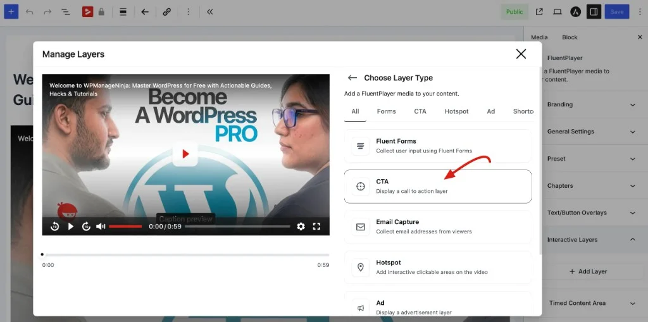Click the lock icon in toolbar
The width and height of the screenshot is (648, 322).
(x=101, y=11)
